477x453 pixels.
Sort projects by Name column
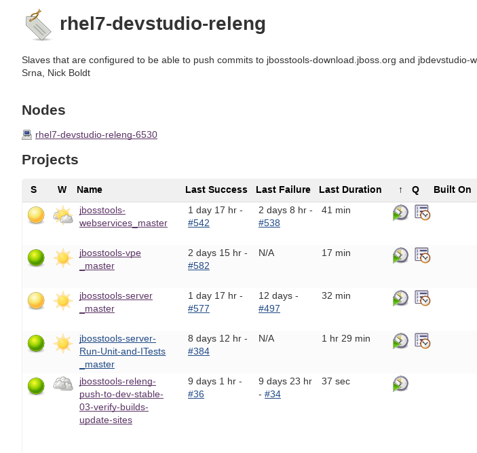pos(89,189)
